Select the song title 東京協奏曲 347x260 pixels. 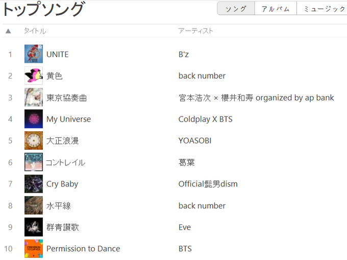67,98
